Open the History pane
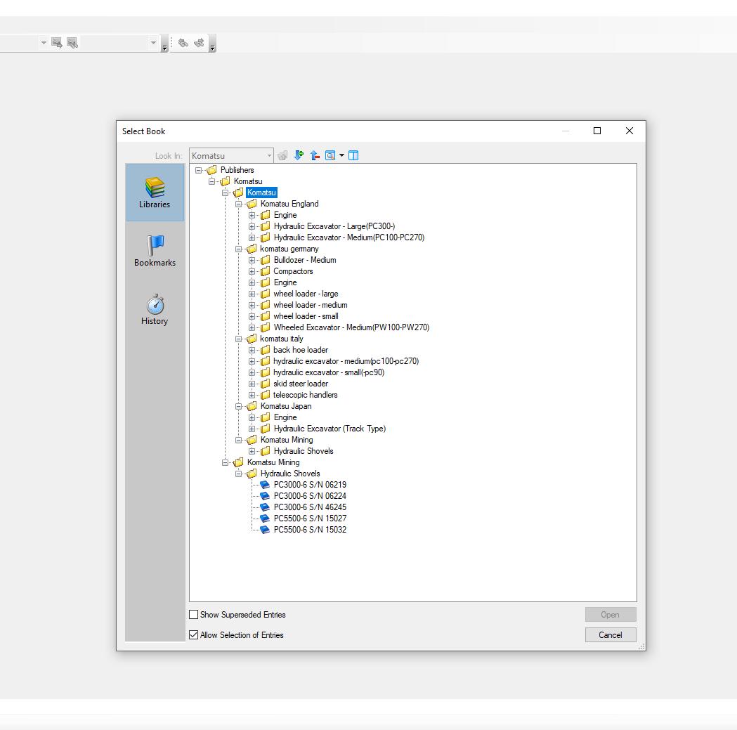This screenshot has height=730, width=737. 155,310
